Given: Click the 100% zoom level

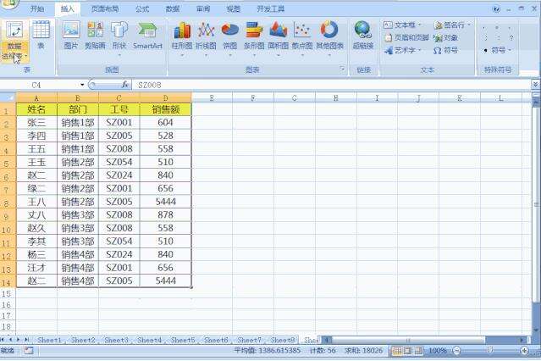Looking at the screenshot, I should tap(438, 351).
